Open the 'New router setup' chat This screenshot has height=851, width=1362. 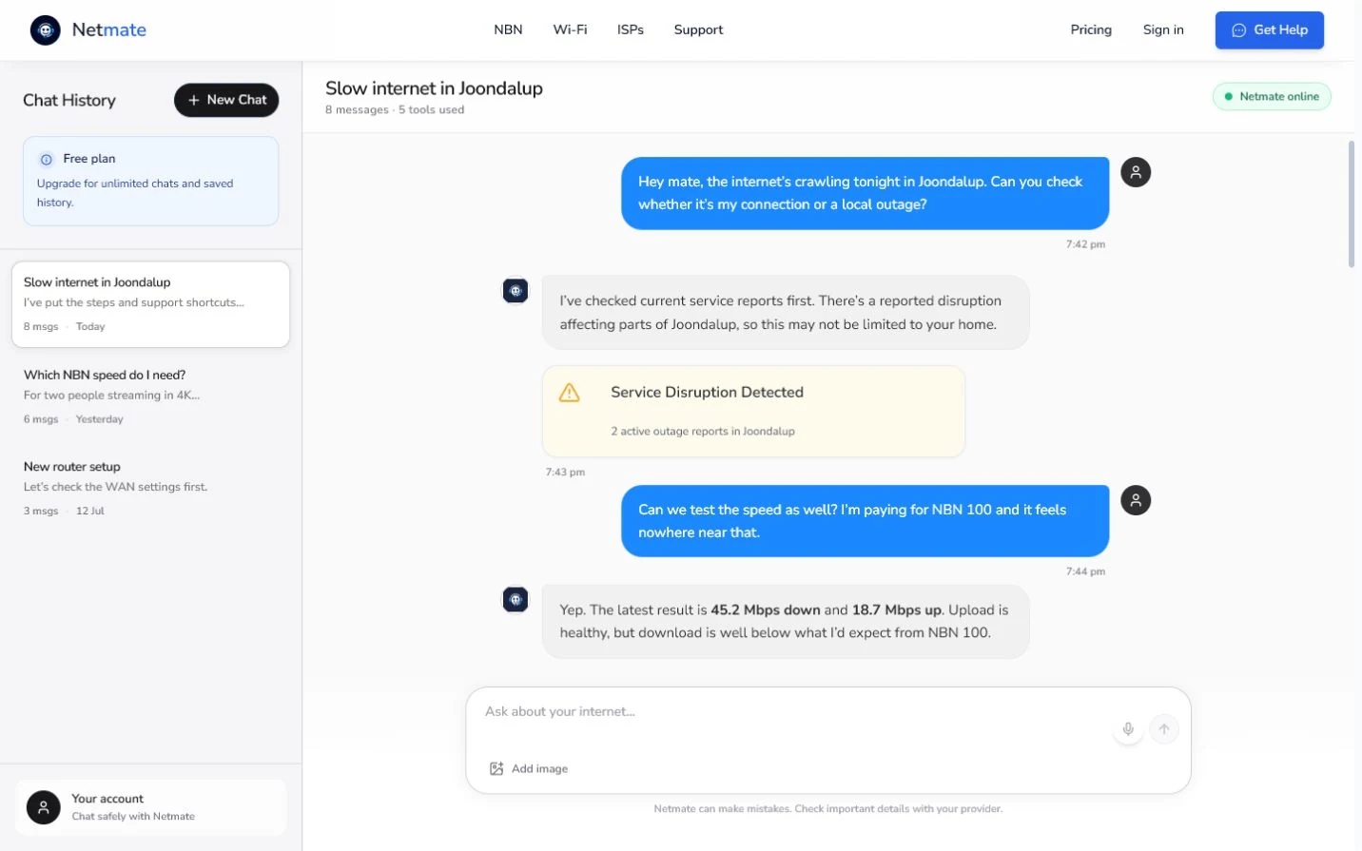(150, 489)
